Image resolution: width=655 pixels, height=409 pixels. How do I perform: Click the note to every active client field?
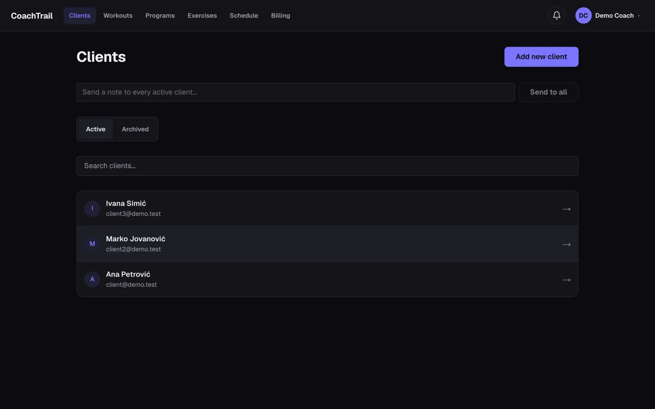click(x=296, y=92)
